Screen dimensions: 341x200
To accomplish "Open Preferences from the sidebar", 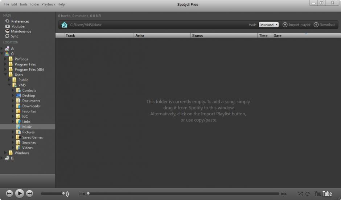I will pyautogui.click(x=20, y=21).
